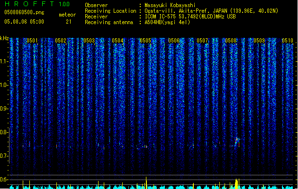Viewport: 298px width, 189px height.
Task: Click the tallest yellow spike near 0505
Action: pyautogui.click(x=146, y=182)
